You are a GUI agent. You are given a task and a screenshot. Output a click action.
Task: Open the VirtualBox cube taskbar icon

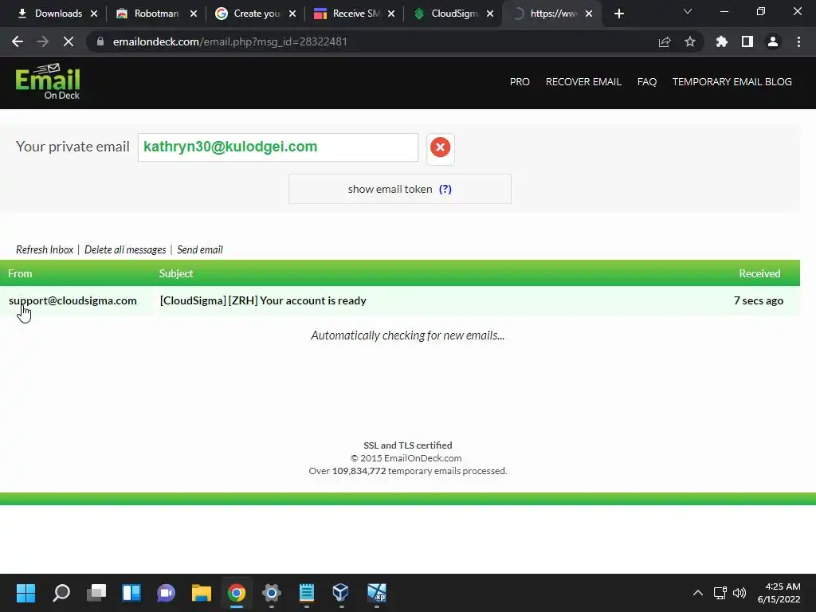pos(341,593)
